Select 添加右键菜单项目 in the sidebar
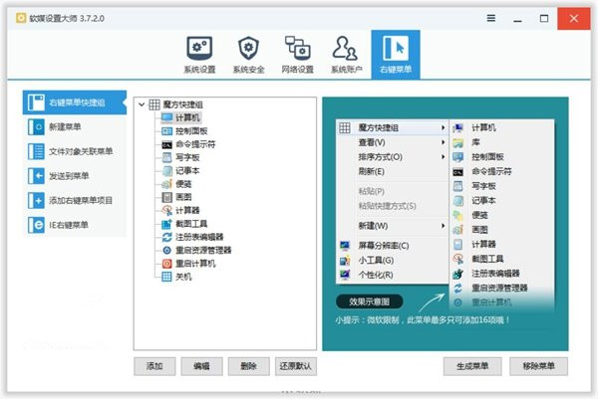Image resolution: width=598 pixels, height=399 pixels. [x=75, y=200]
